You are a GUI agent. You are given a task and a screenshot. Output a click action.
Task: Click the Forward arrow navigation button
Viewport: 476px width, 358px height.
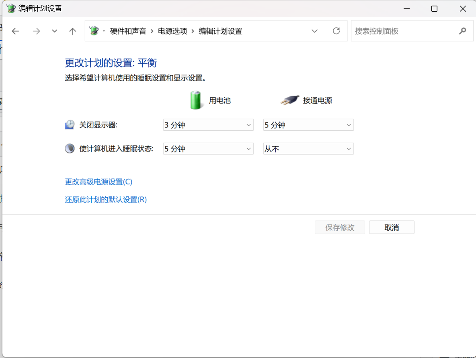pos(36,31)
